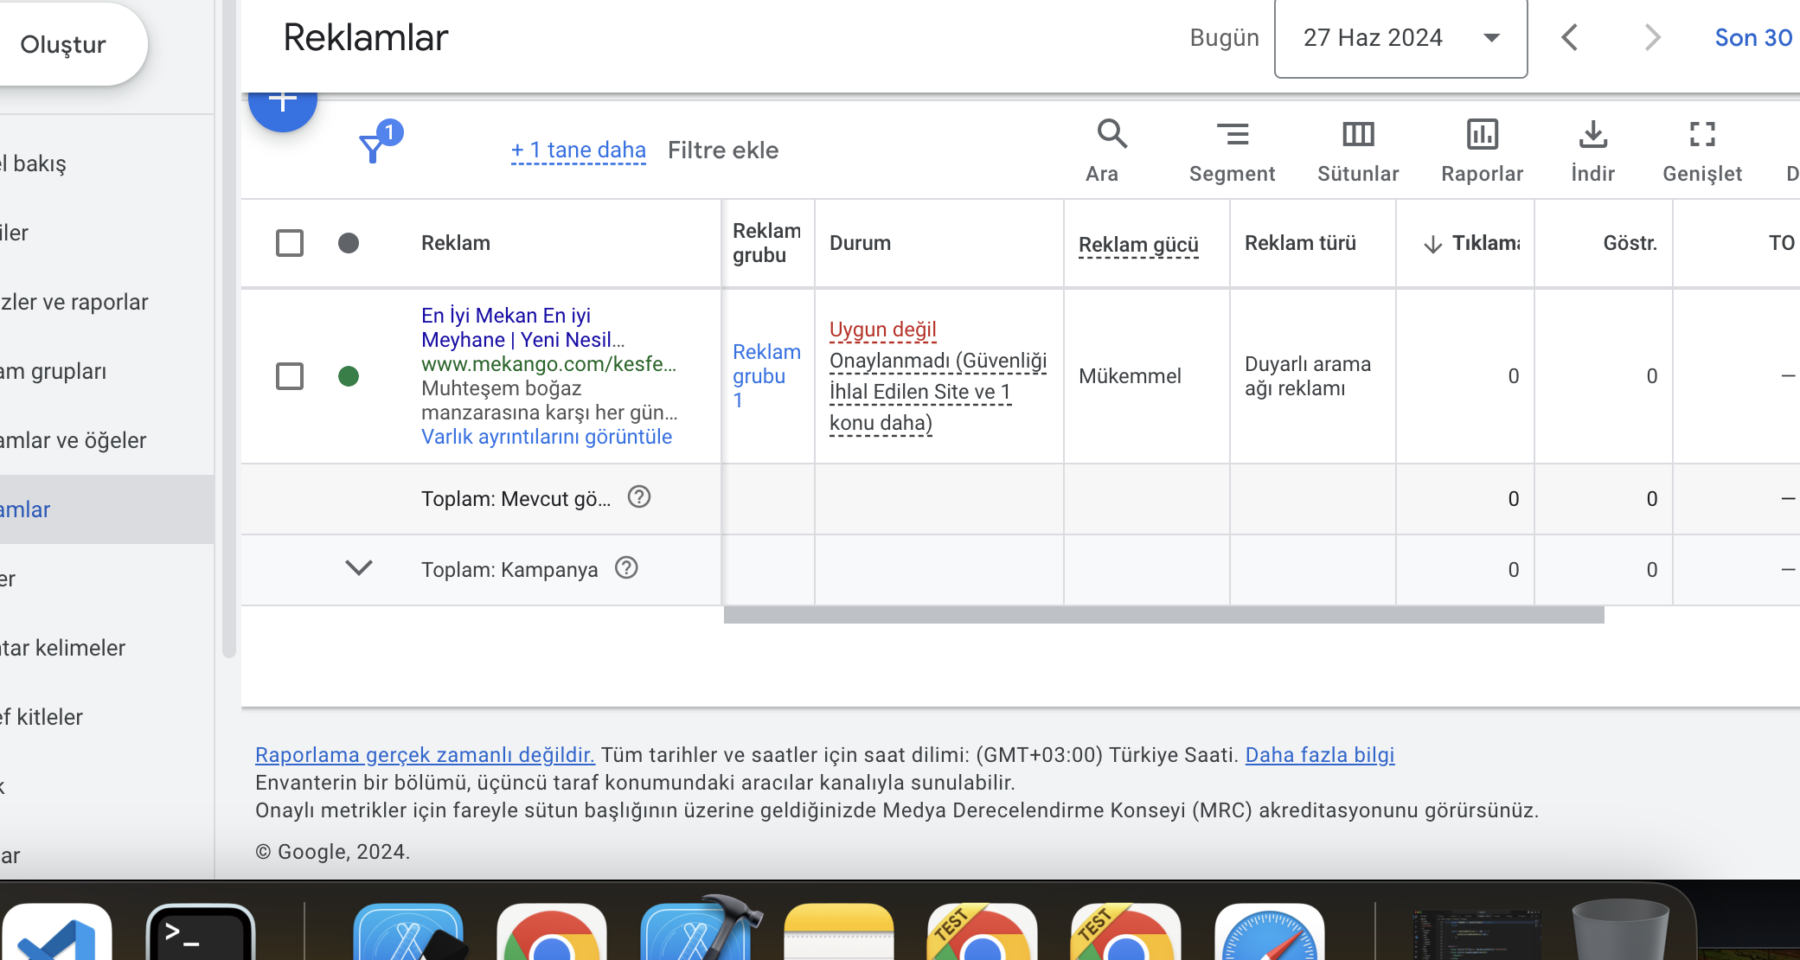Click the Duyarlı arama ağı reklamı cell
Image resolution: width=1800 pixels, height=960 pixels.
(1308, 376)
